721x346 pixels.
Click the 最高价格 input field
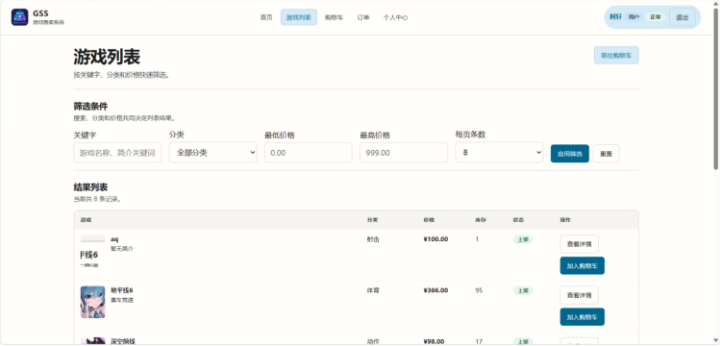[x=404, y=153]
